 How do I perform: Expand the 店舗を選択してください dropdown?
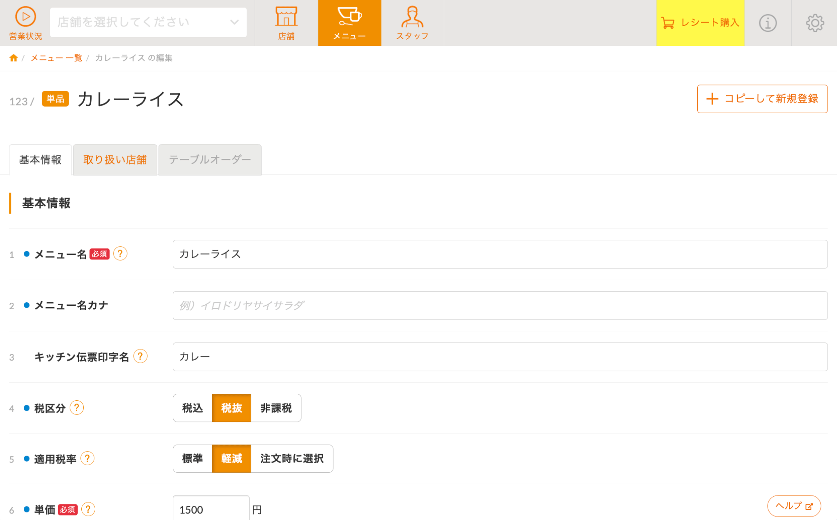(148, 22)
